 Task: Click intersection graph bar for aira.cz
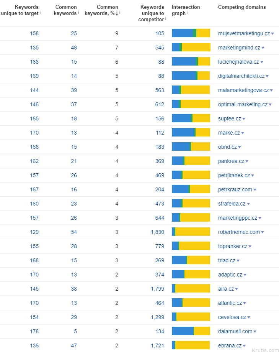tap(191, 289)
